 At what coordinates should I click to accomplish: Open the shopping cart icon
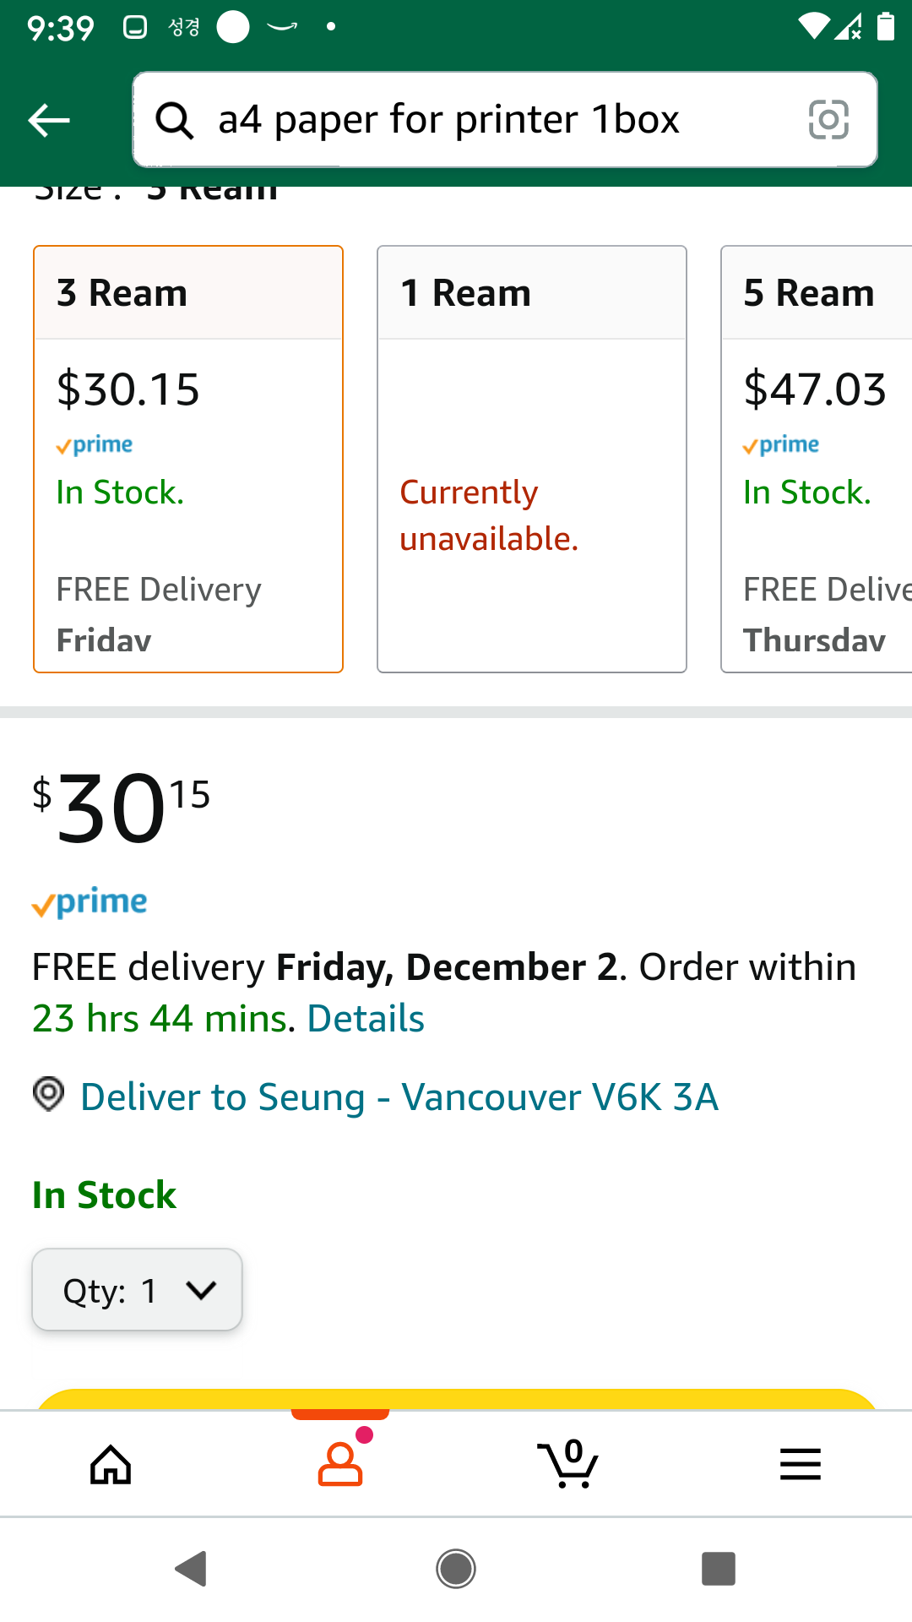[x=568, y=1464]
